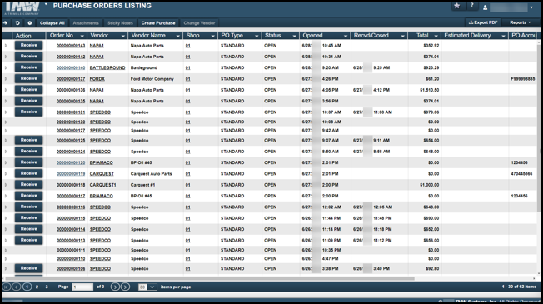Viewport: 543px width, 304px height.
Task: Click Receive for order 00000000143
Action: click(x=29, y=45)
